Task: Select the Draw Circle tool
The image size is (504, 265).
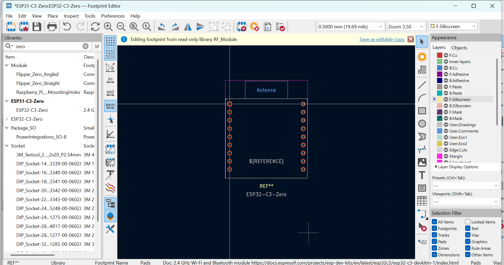Action: pyautogui.click(x=422, y=124)
